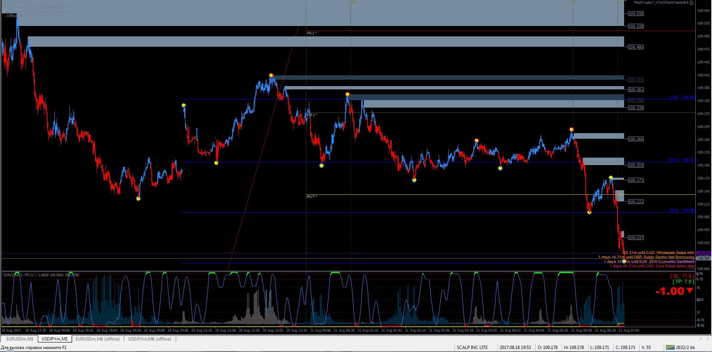Image resolution: width=712 pixels, height=352 pixels.
Task: Select the 109.558 zone price label
Action: click(636, 14)
